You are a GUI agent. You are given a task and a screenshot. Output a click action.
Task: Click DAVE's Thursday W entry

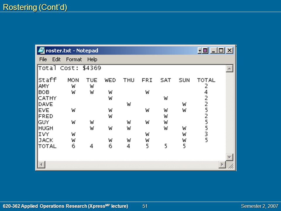(x=129, y=104)
